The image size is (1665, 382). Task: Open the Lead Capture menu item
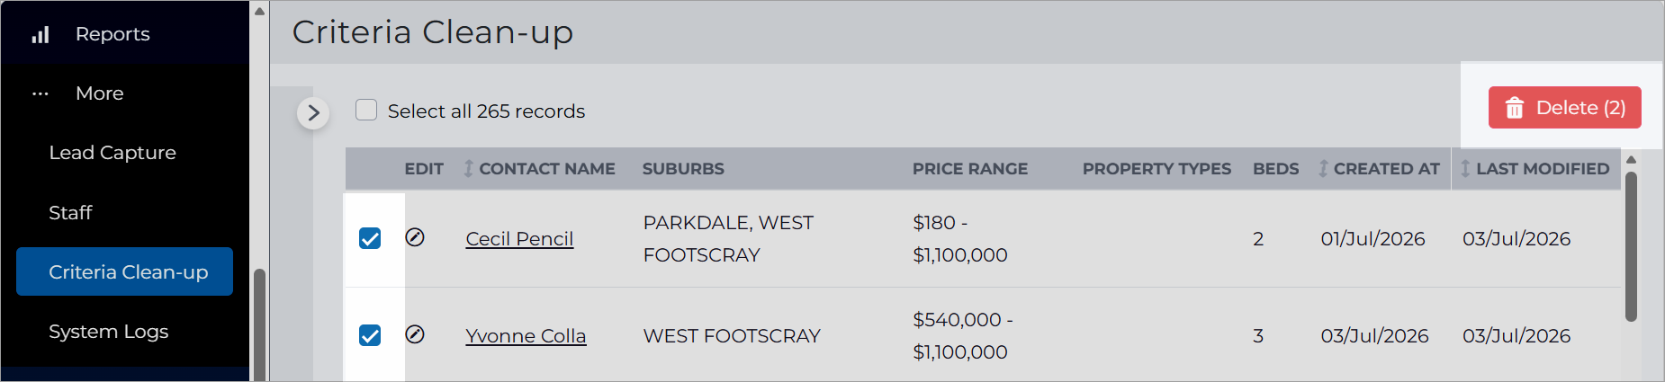coord(112,153)
